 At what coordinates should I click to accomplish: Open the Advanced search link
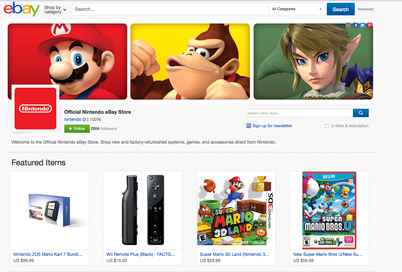365,9
